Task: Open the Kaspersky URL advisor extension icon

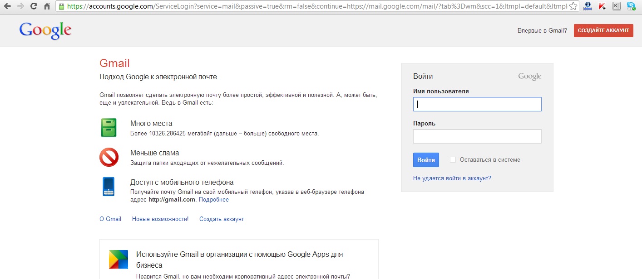Action: coord(602,6)
